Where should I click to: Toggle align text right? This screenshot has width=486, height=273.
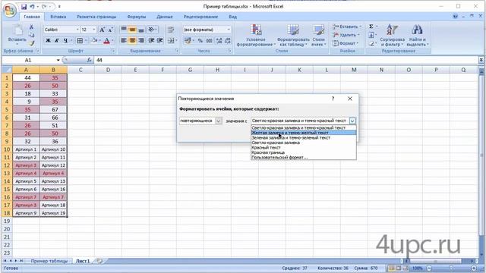click(141, 40)
